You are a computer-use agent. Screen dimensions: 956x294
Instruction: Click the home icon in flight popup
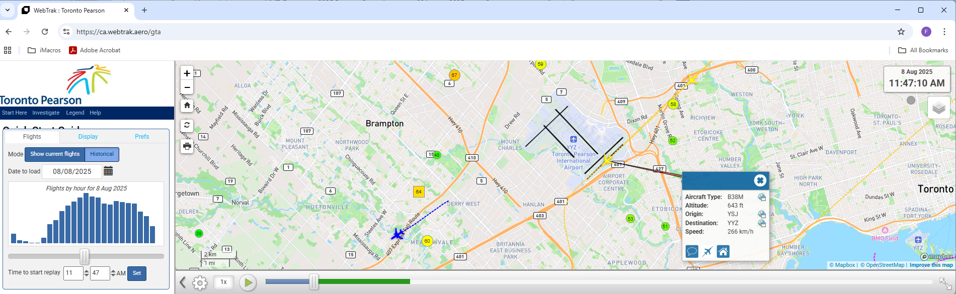pyautogui.click(x=723, y=251)
